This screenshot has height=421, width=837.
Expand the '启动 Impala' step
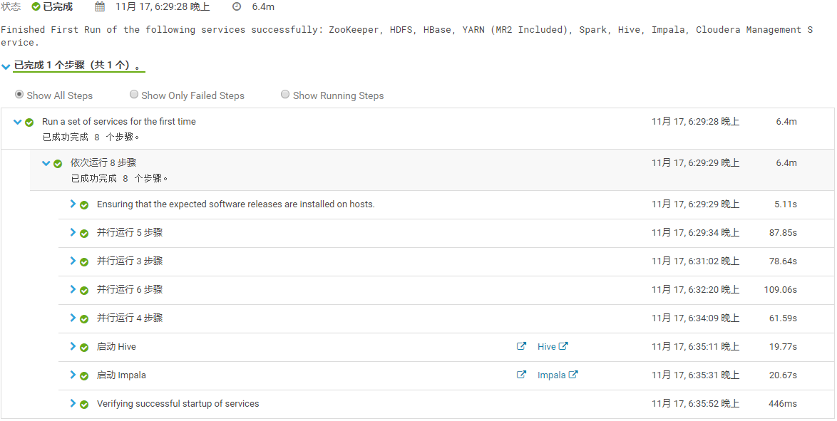click(73, 375)
